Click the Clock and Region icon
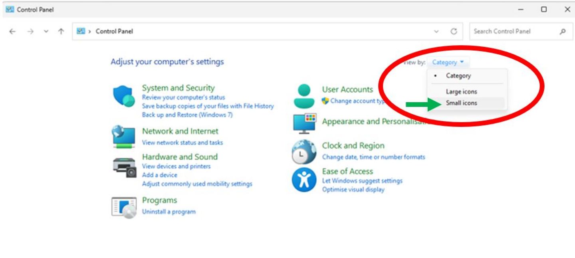Screen dimensions: 575x258 click(304, 152)
